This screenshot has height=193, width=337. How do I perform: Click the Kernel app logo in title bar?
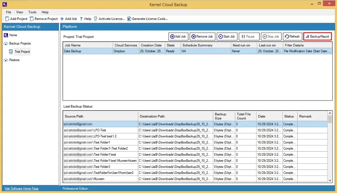pyautogui.click(x=4, y=4)
